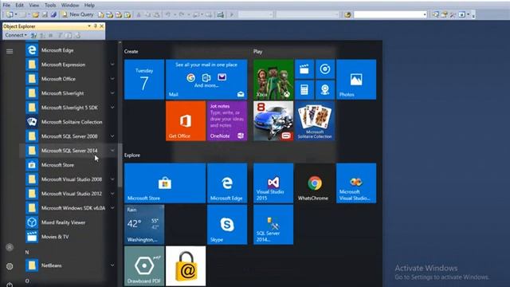The width and height of the screenshot is (510, 287).
Task: Open the Groove Music small tile
Action: 325,69
